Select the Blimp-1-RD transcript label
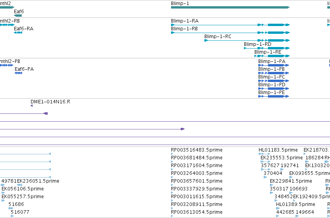Image resolution: width=330 pixels, height=218 pixels. [257, 44]
